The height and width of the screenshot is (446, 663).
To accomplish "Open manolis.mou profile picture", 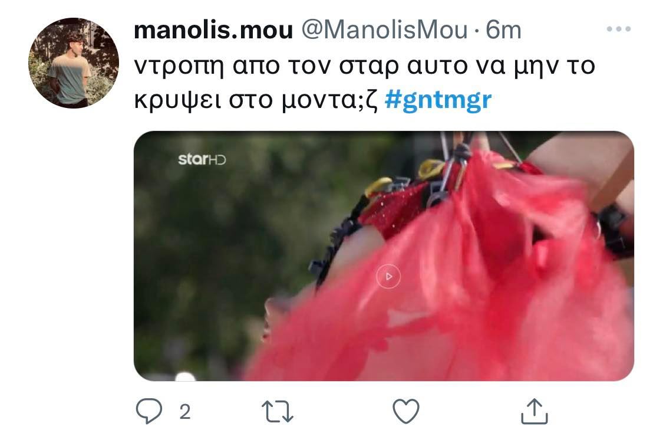I will point(74,63).
